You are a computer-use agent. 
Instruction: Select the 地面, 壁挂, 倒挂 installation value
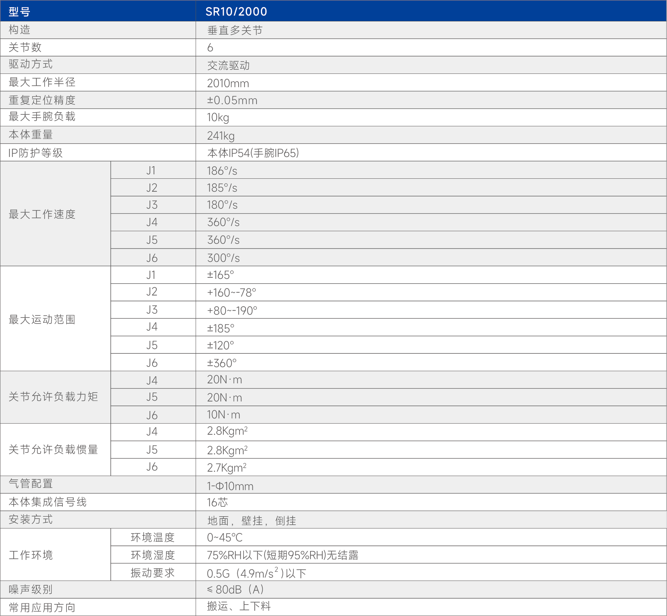[x=251, y=520]
